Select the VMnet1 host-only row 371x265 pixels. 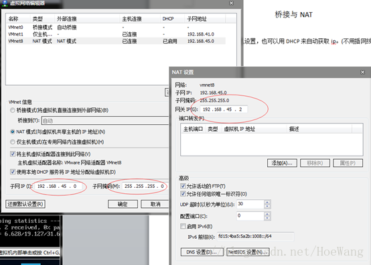coord(117,34)
